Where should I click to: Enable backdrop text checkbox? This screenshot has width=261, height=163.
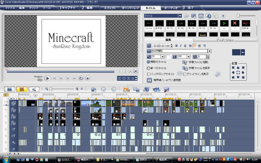tap(149, 74)
